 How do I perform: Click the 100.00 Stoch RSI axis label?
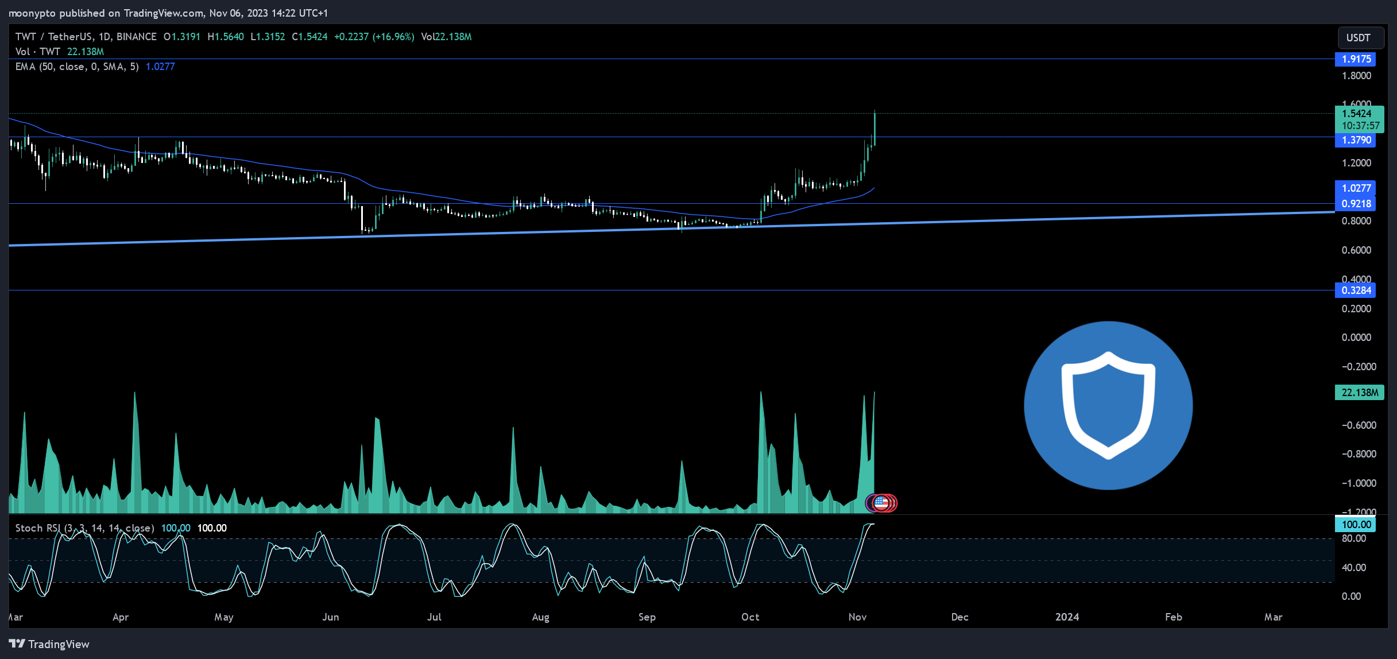1356,525
